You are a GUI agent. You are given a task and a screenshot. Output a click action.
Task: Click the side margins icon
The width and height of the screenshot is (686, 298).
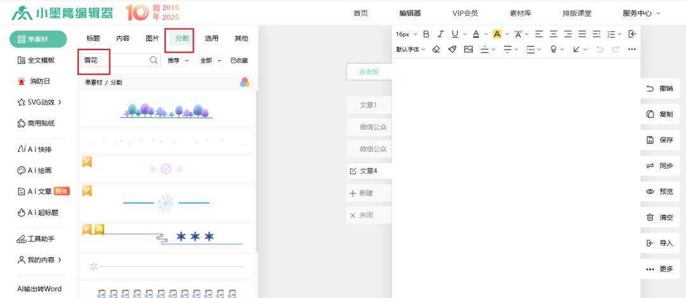(530, 49)
